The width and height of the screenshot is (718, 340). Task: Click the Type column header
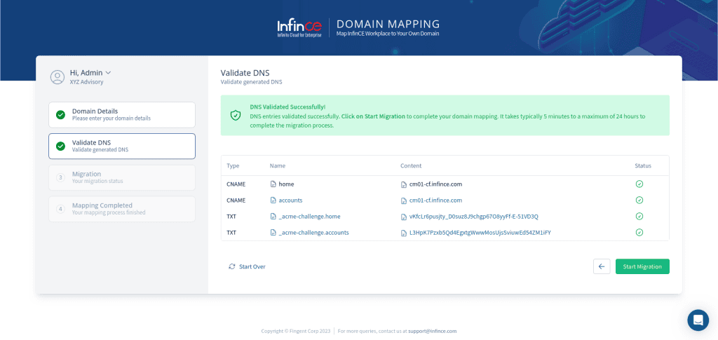point(233,165)
